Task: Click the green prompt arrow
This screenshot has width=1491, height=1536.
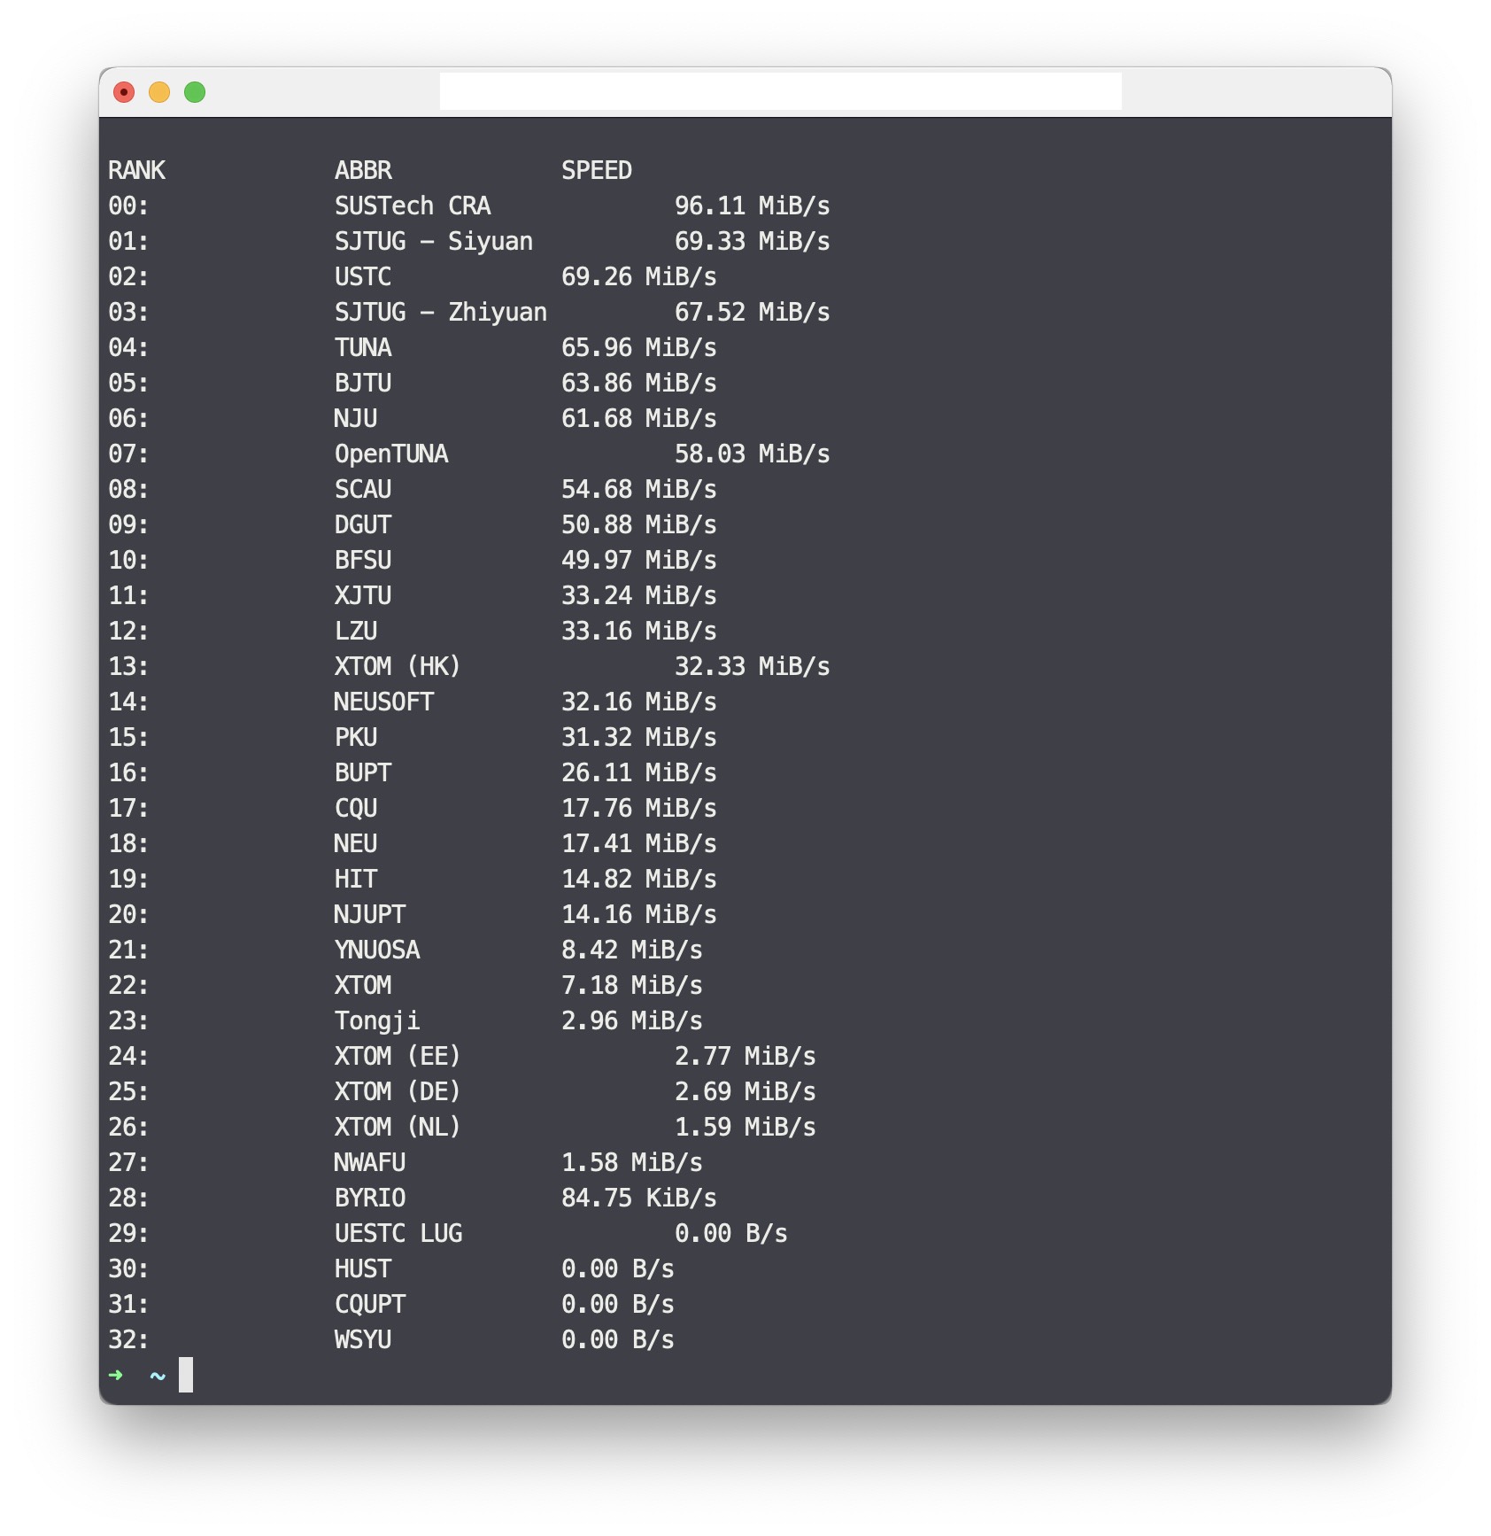Action: coord(115,1375)
